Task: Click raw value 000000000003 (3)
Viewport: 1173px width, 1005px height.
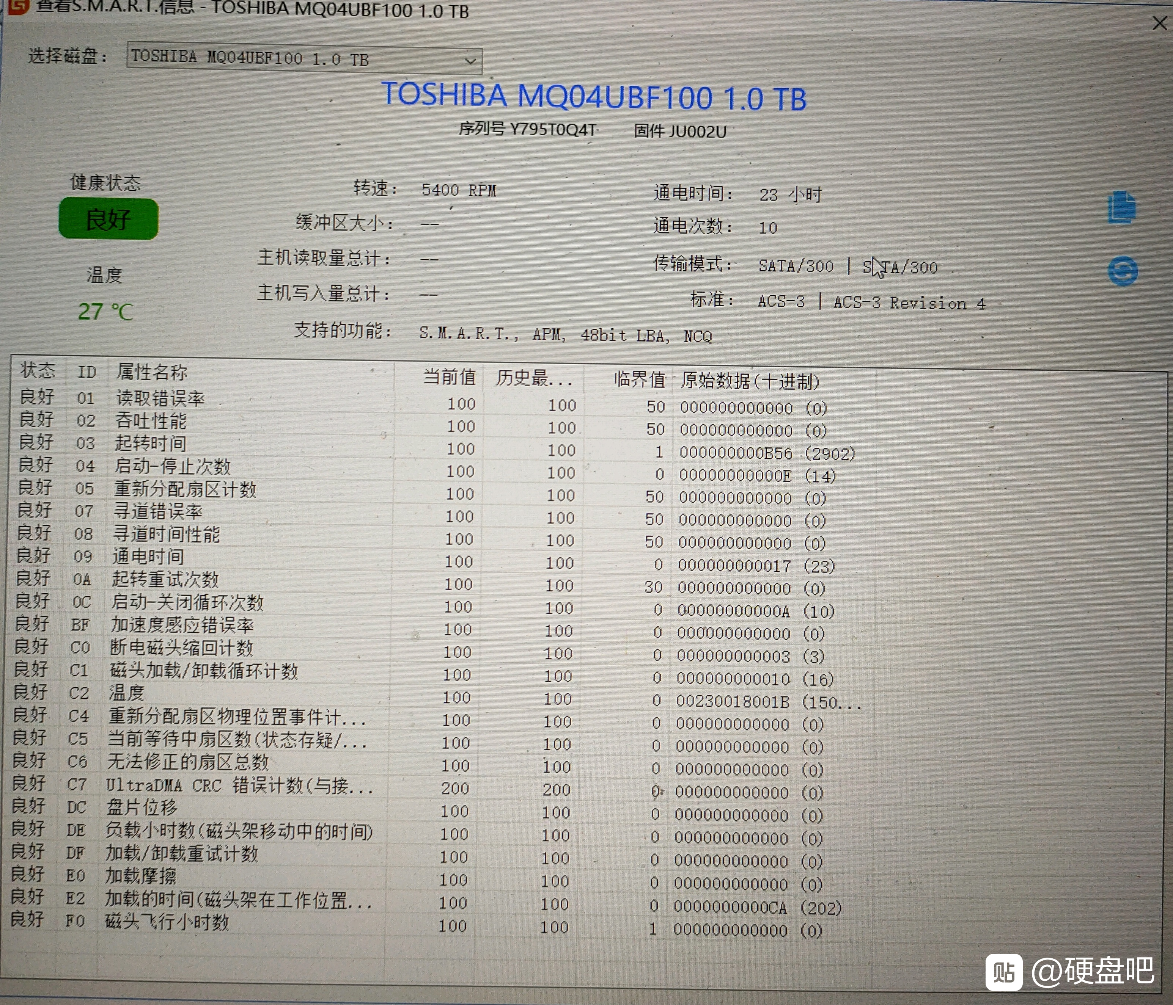Action: coord(751,657)
